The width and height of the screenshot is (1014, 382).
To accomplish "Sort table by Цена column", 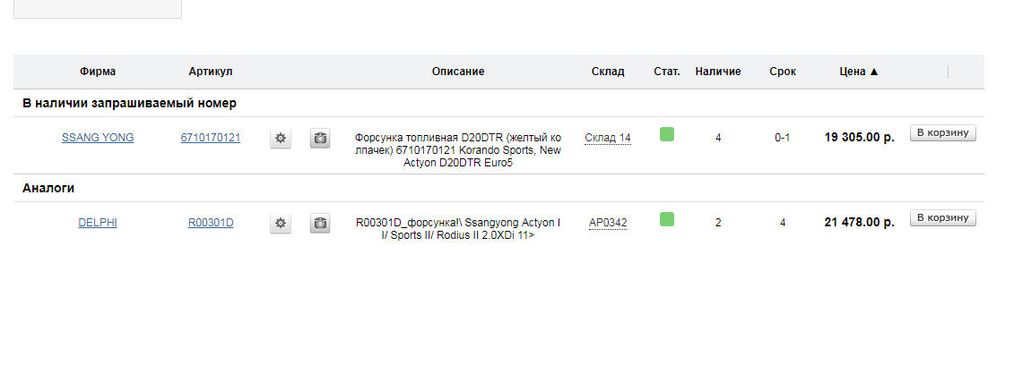I will (860, 72).
